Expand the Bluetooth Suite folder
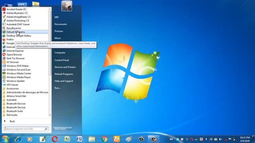The height and width of the screenshot is (143, 255). coord(25,111)
